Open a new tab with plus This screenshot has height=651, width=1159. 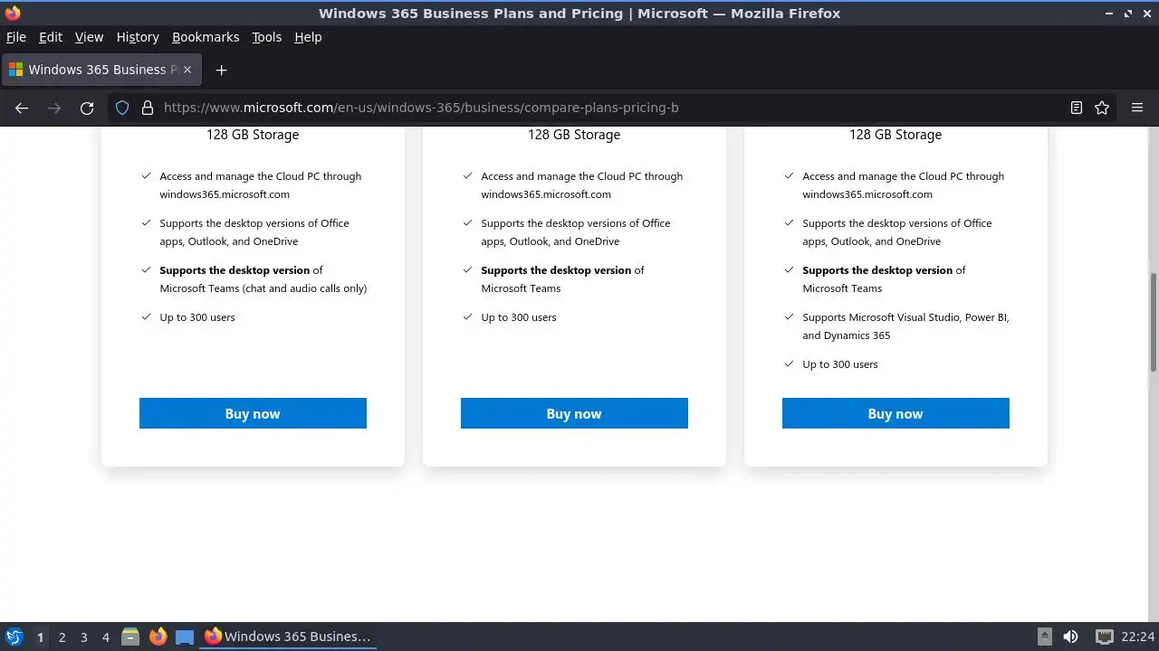221,70
